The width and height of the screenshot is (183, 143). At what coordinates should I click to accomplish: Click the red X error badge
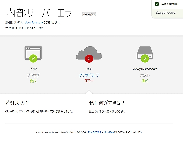point(89,58)
